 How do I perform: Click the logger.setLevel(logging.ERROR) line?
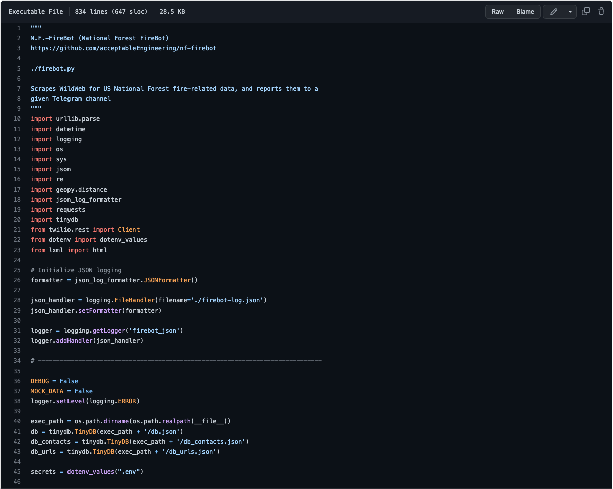click(x=85, y=401)
